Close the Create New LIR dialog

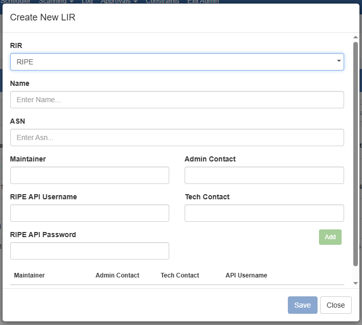(x=335, y=305)
